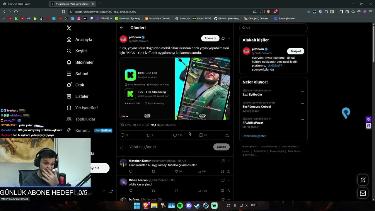Screen dimensions: 375x211
Task: Open Bildirimler in the X sidebar
Action: point(80,62)
